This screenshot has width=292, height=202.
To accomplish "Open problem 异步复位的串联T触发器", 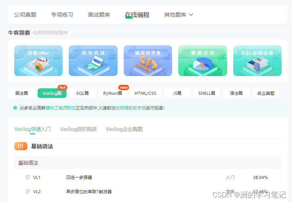I will tap(89, 192).
